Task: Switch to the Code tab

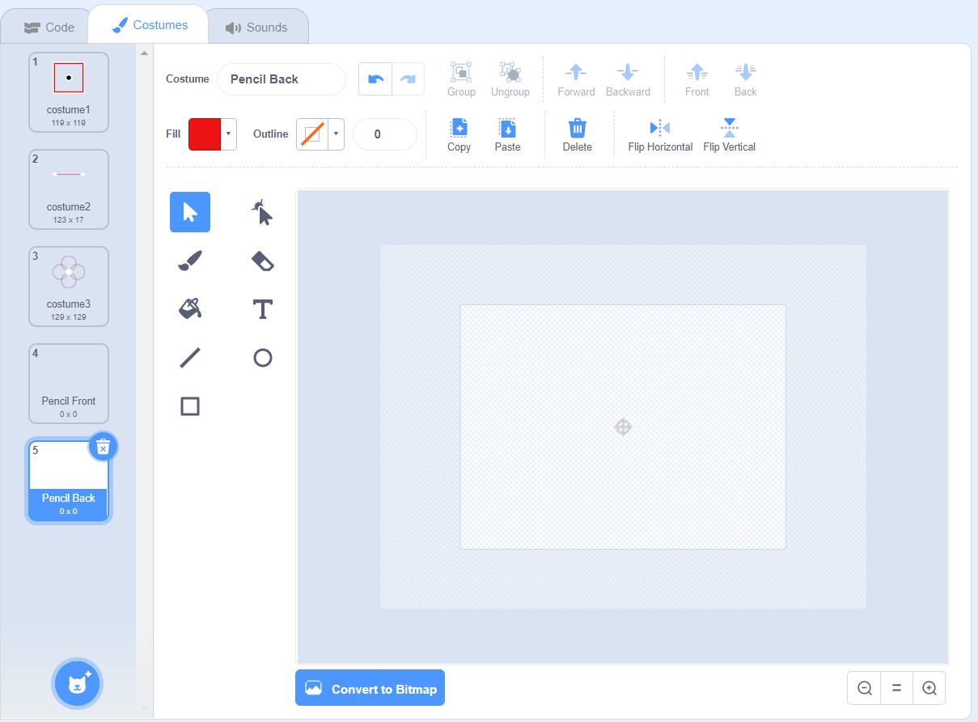Action: pyautogui.click(x=49, y=28)
